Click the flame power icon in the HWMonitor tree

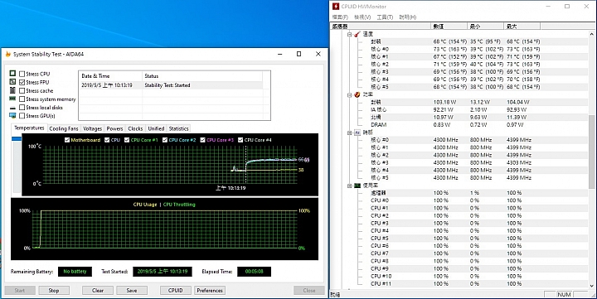357,94
